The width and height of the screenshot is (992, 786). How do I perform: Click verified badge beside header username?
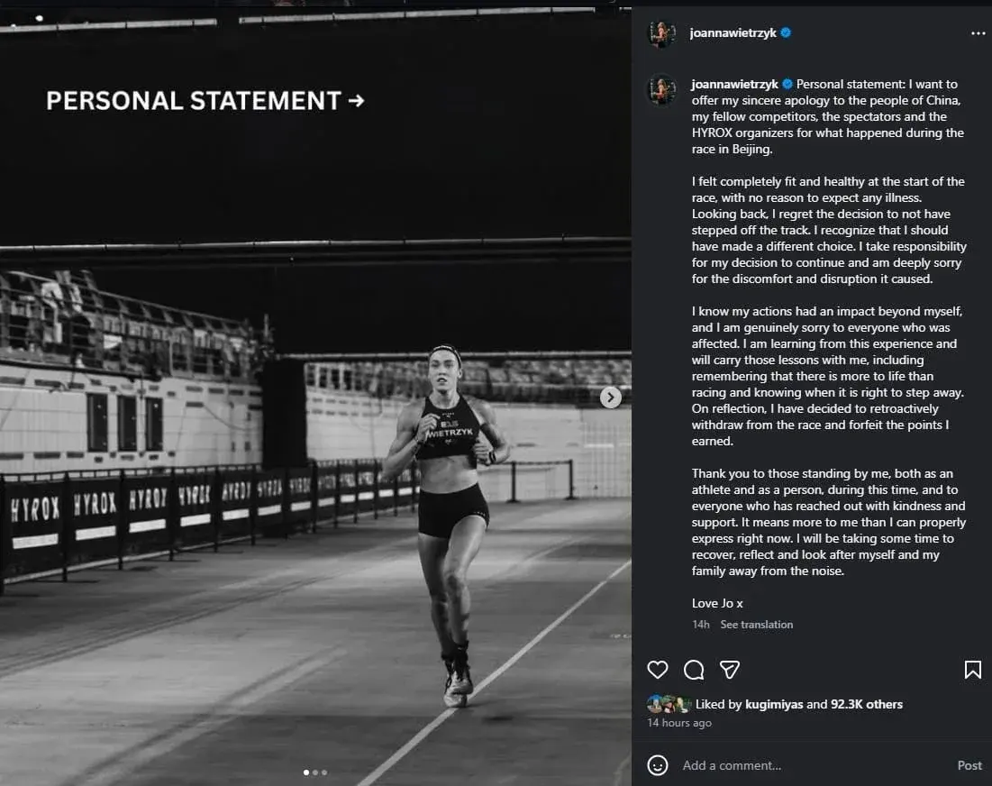click(x=786, y=32)
